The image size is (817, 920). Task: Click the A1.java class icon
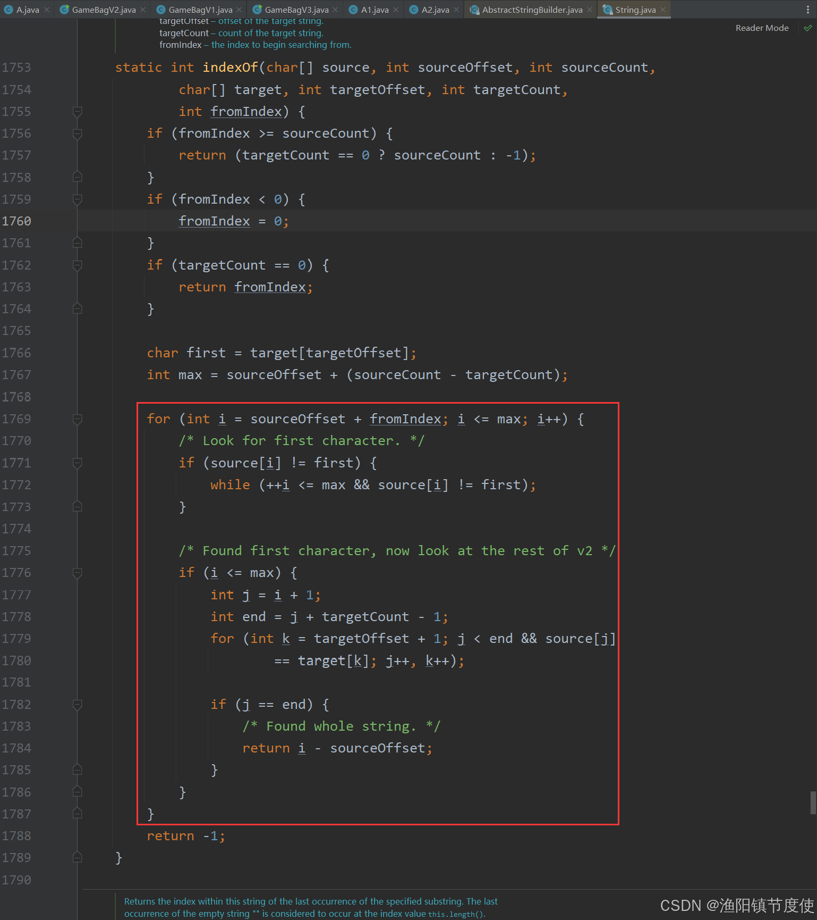coord(353,10)
